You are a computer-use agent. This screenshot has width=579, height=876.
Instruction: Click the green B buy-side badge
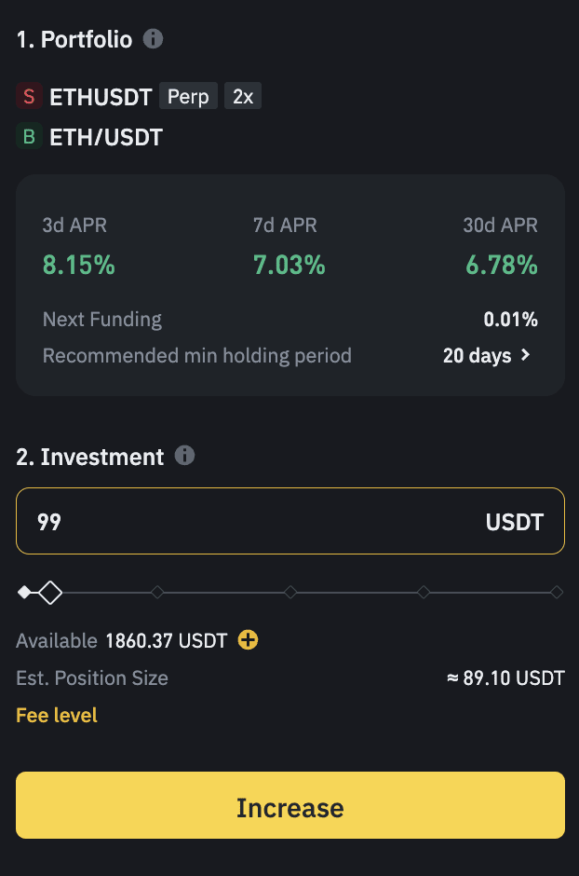coord(29,136)
